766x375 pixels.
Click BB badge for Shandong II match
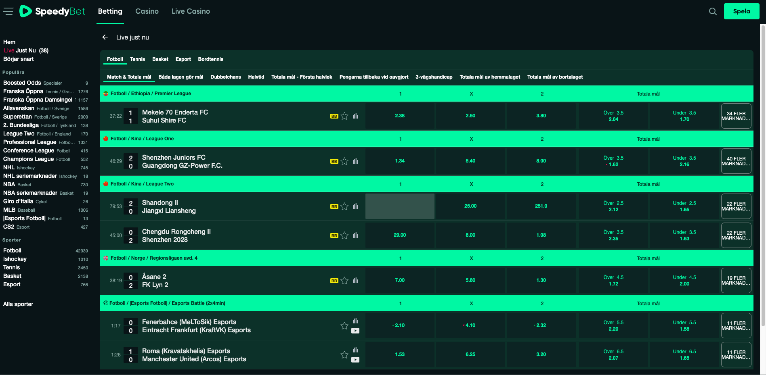(334, 206)
